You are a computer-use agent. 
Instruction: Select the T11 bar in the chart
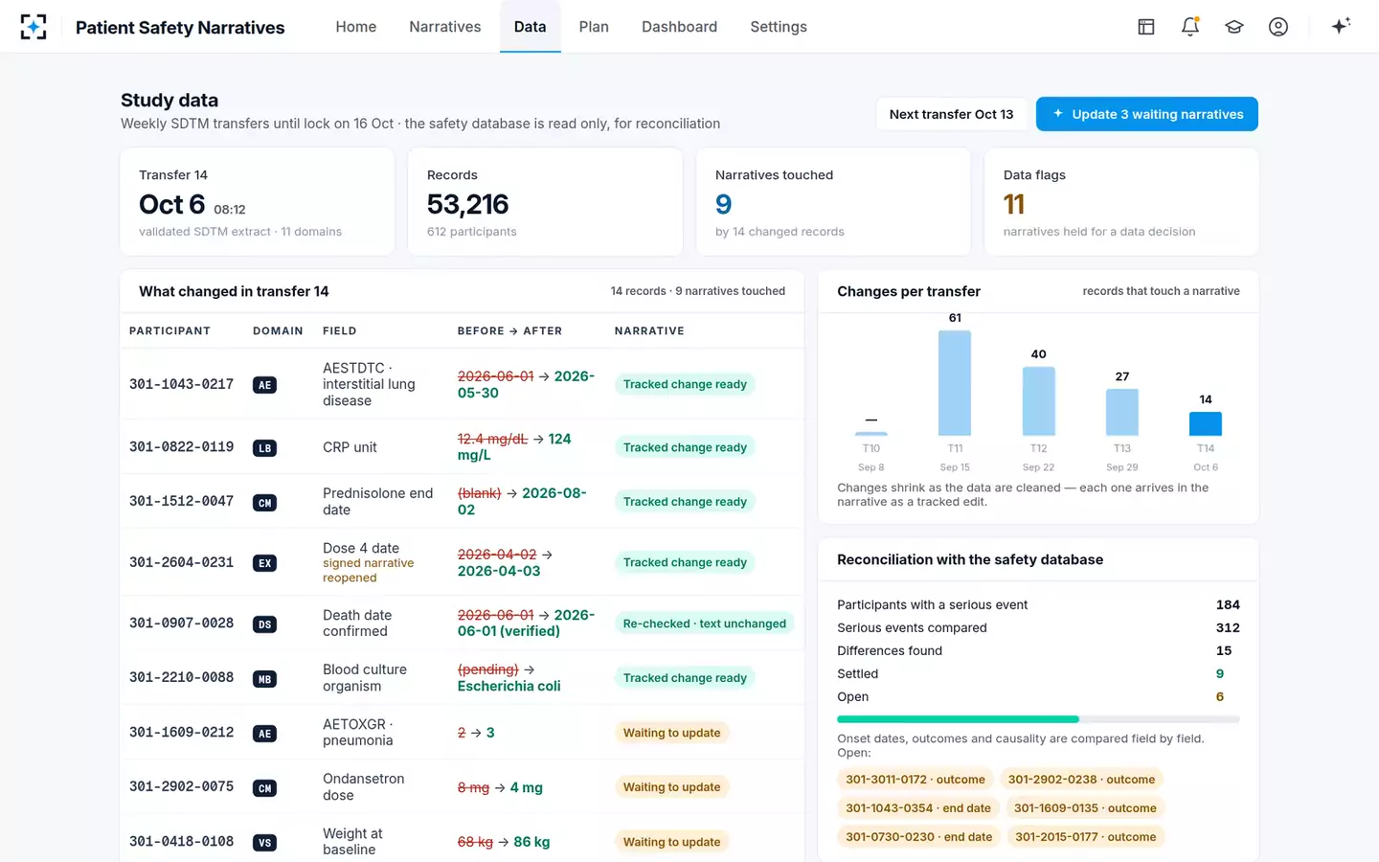pyautogui.click(x=955, y=383)
